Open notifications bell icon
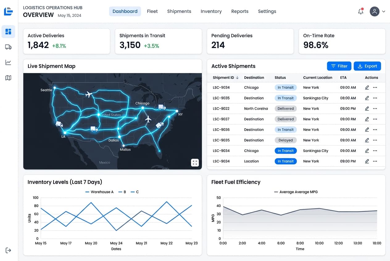The image size is (390, 261). click(x=361, y=11)
